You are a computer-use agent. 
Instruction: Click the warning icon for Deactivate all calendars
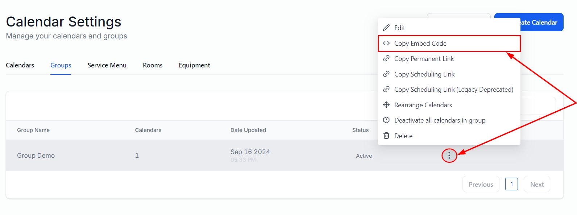tap(386, 120)
